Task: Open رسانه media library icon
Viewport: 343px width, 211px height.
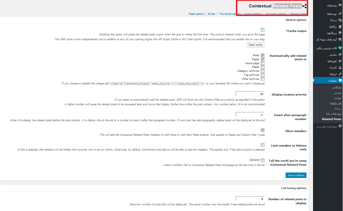Action: click(x=340, y=20)
